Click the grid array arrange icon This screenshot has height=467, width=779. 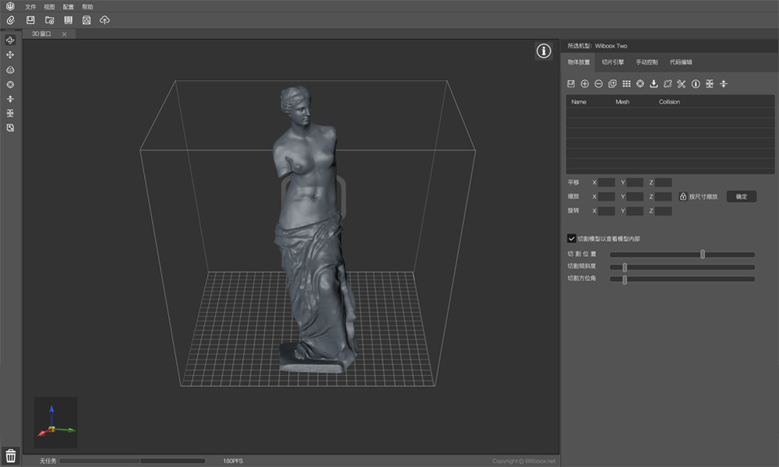point(626,84)
